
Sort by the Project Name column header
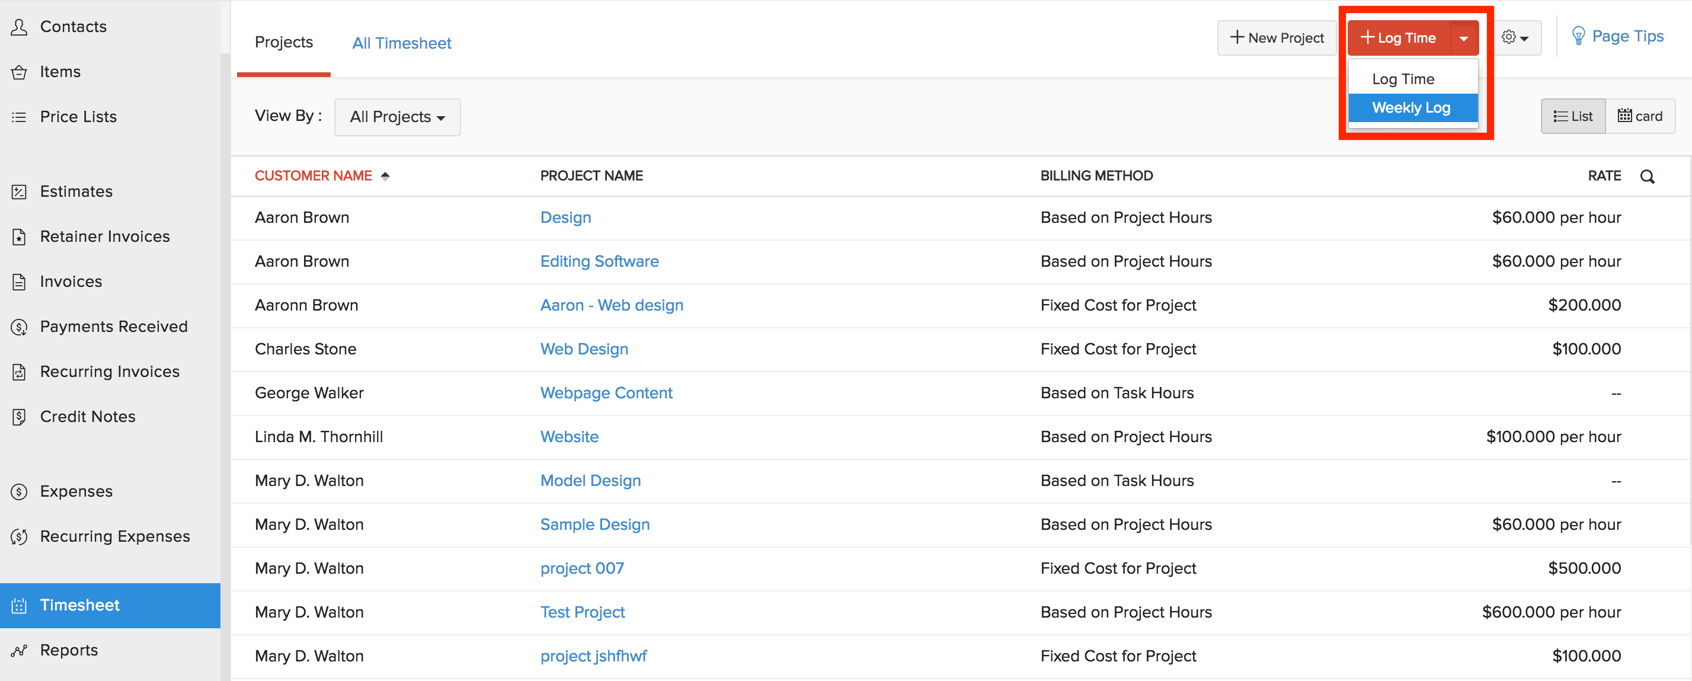click(591, 176)
